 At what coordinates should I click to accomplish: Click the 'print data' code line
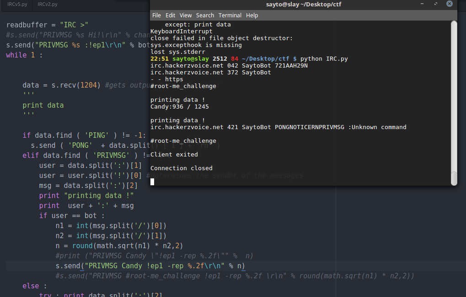(x=43, y=105)
